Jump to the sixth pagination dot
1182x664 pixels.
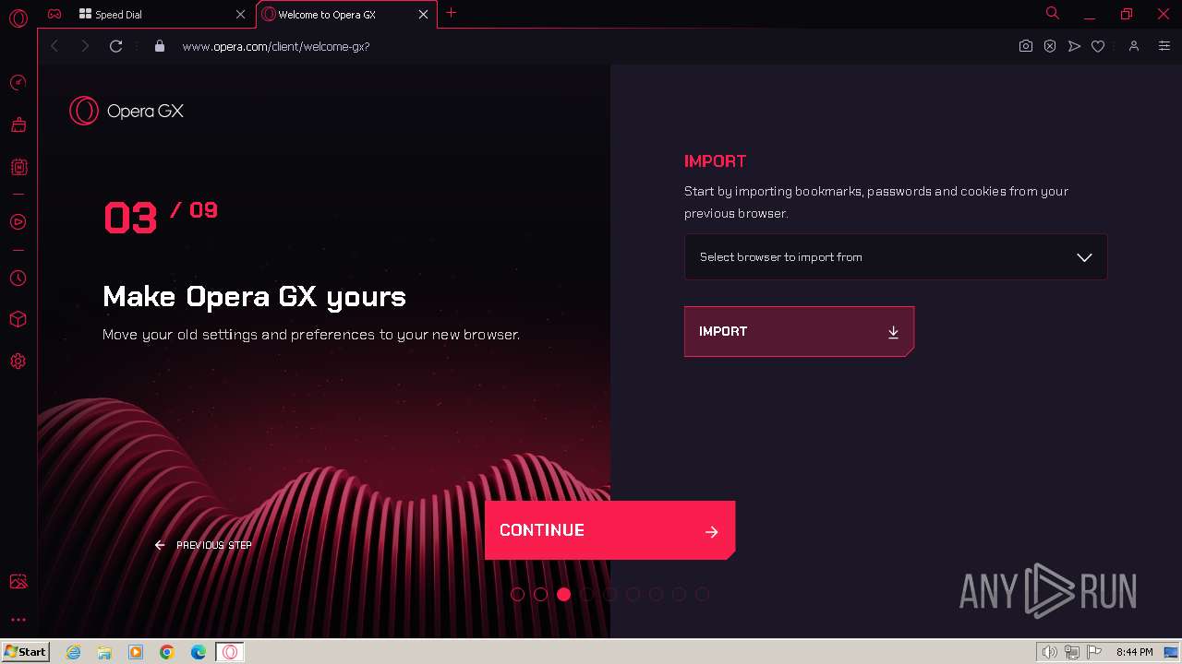pyautogui.click(x=633, y=594)
